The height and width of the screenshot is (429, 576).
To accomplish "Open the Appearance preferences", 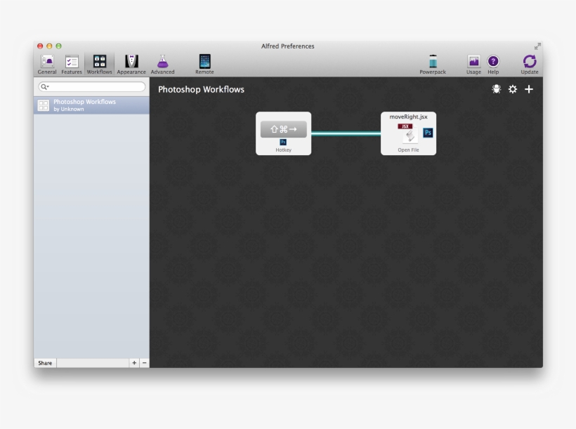I will click(x=131, y=63).
